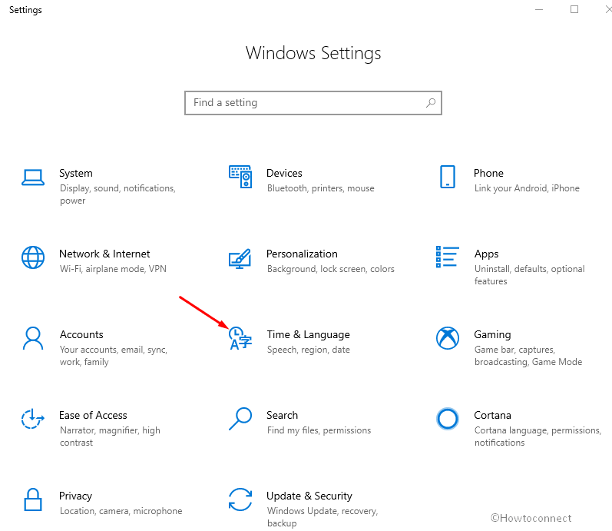Select Network & Internet title

coord(104,254)
